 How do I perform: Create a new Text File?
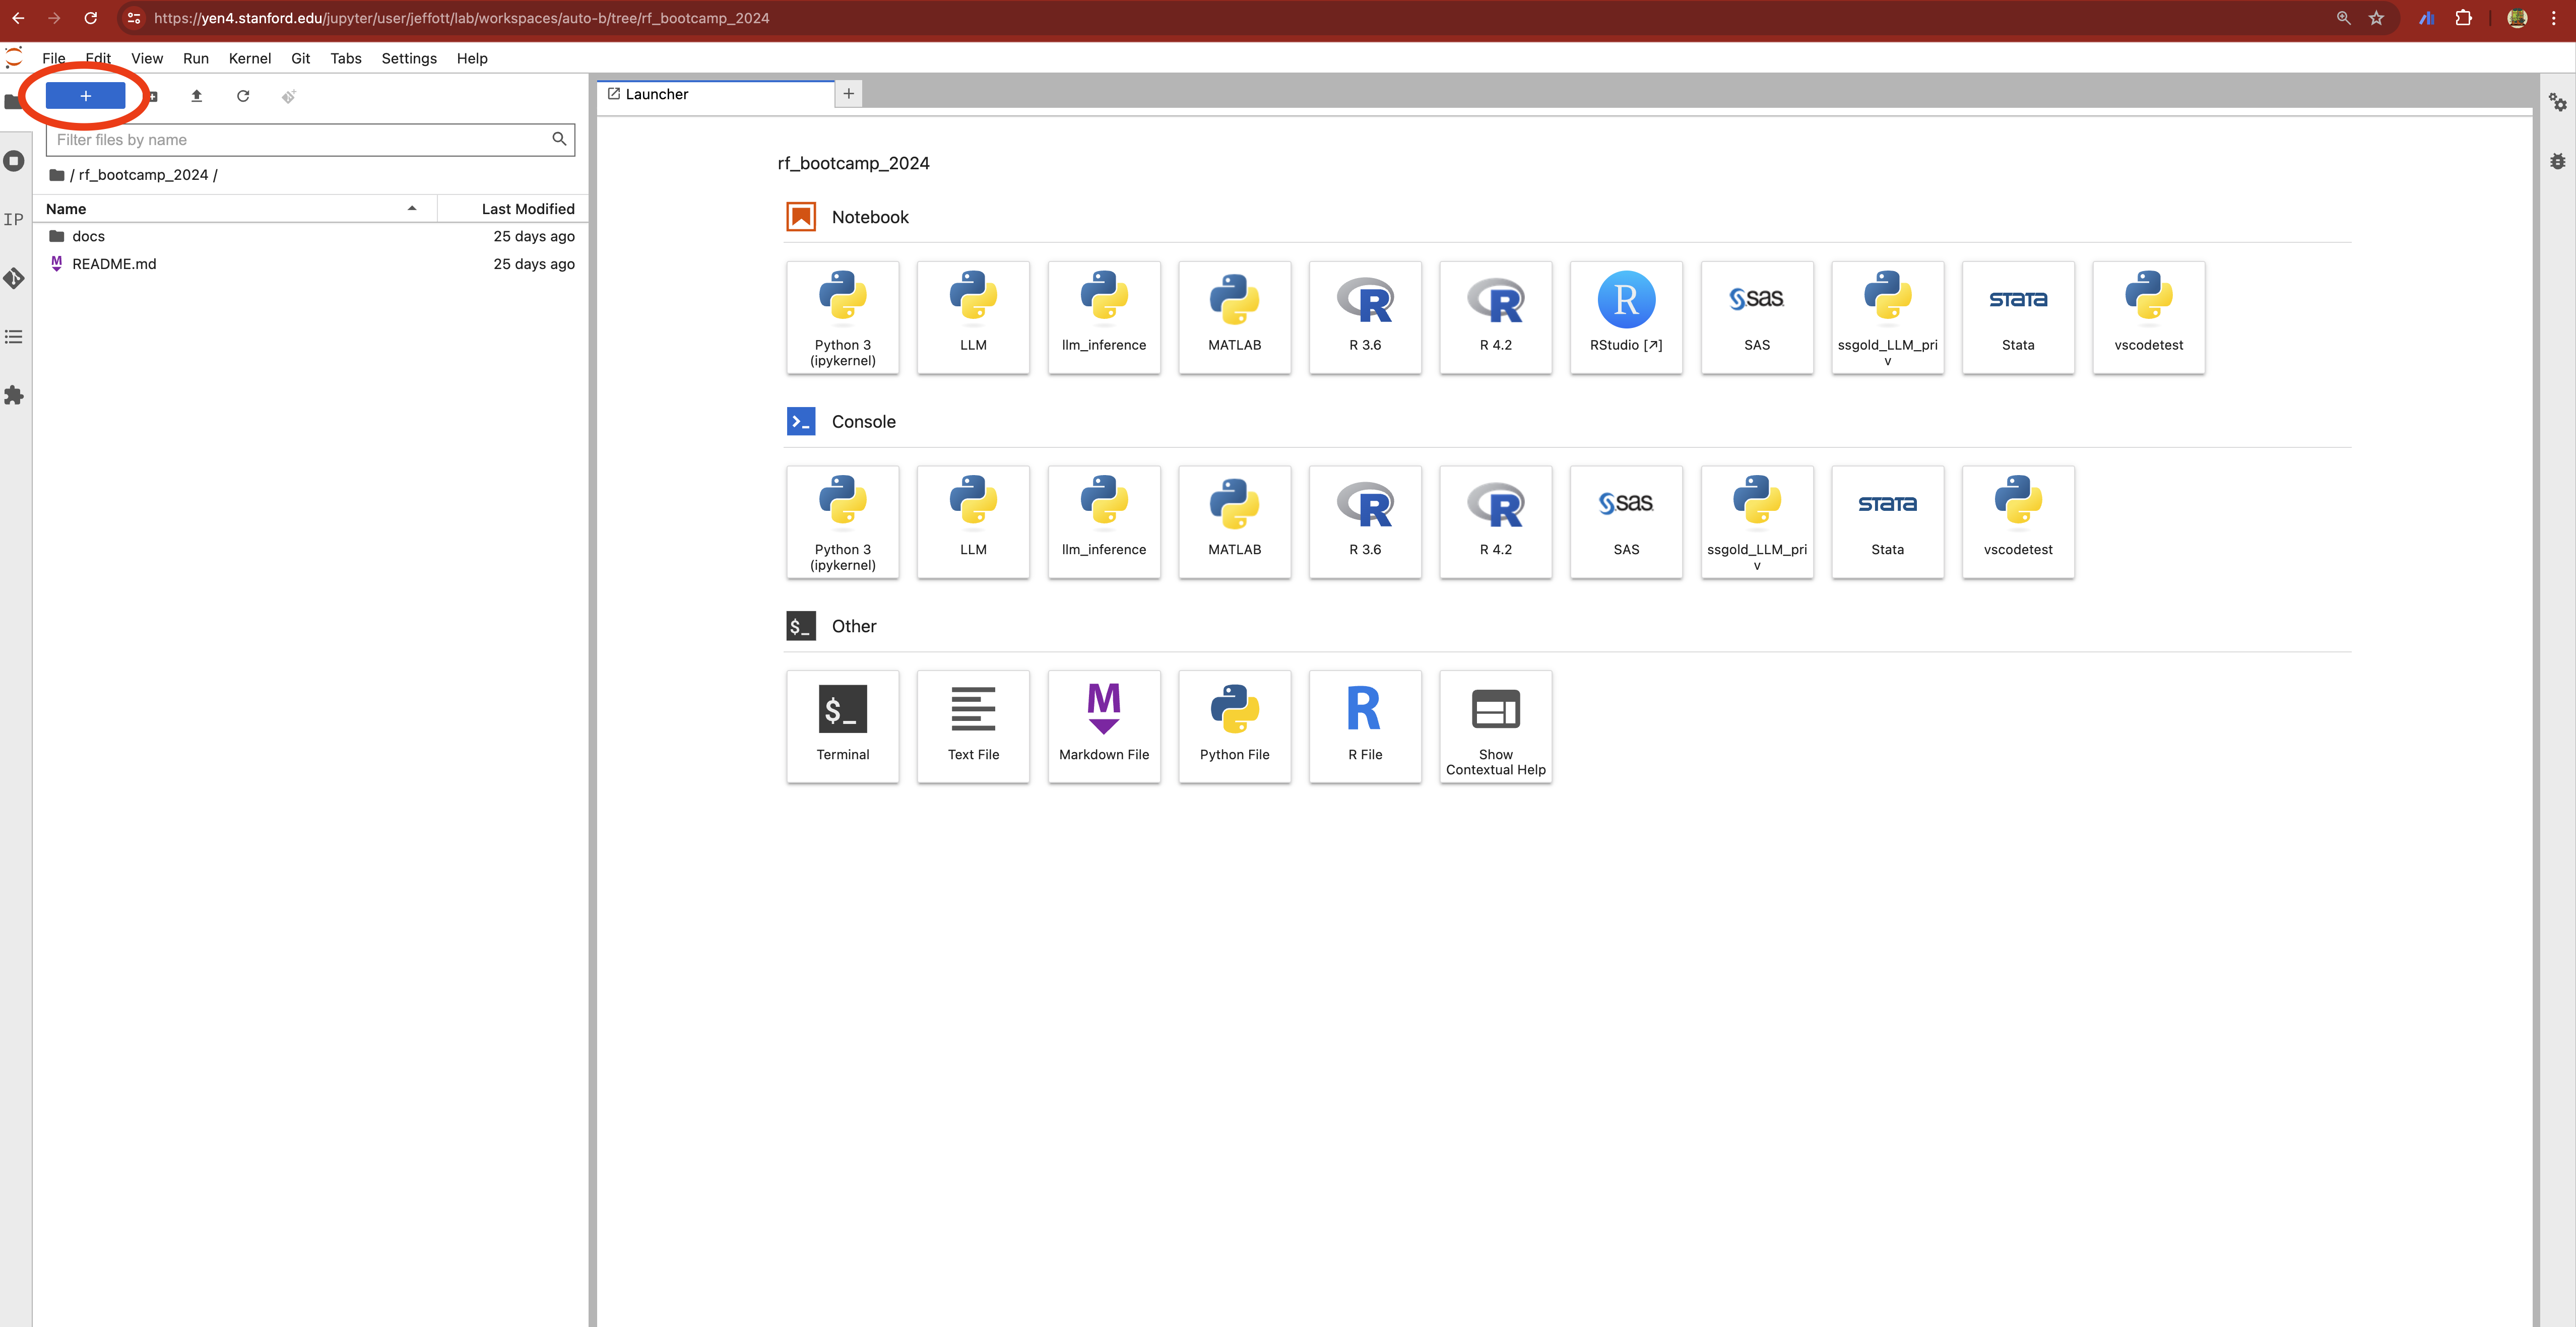point(973,726)
